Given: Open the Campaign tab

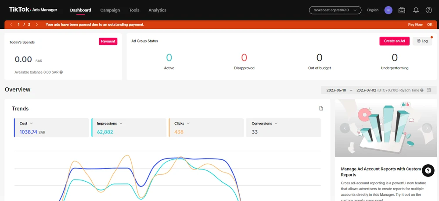Looking at the screenshot, I should (110, 10).
